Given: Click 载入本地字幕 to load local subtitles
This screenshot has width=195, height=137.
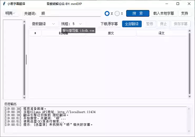Looking at the screenshot, I should click(164, 13).
